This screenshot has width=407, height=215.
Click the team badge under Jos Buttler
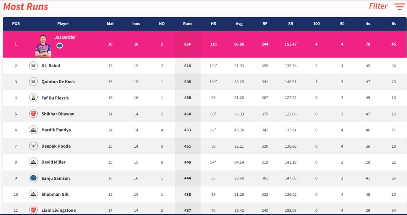pos(59,46)
